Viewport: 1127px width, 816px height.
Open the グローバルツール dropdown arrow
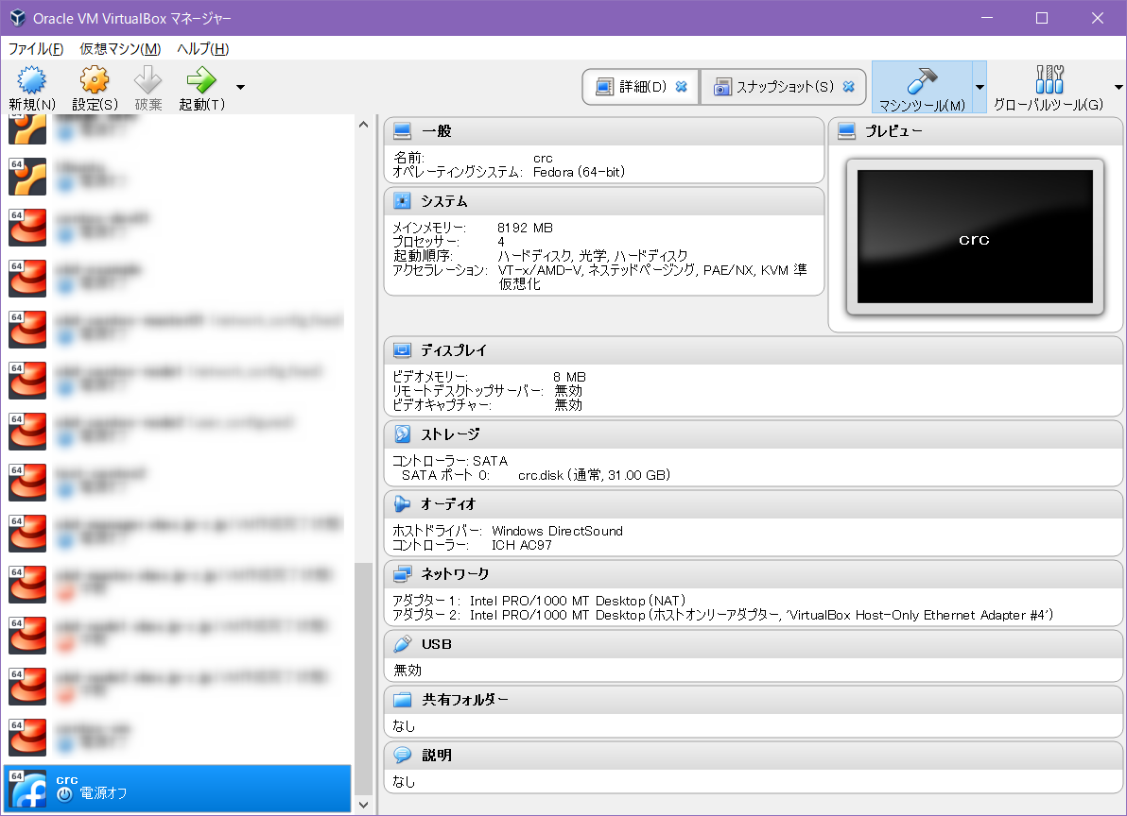(x=1119, y=88)
